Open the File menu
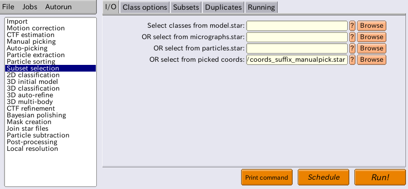Image resolution: width=408 pixels, height=189 pixels. tap(8, 7)
